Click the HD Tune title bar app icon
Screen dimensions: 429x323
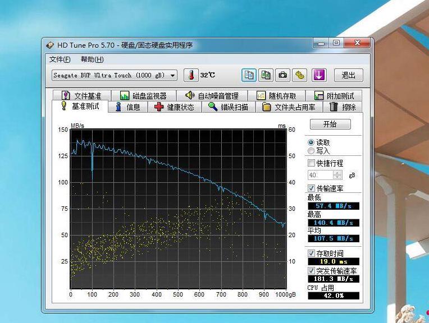(x=50, y=45)
